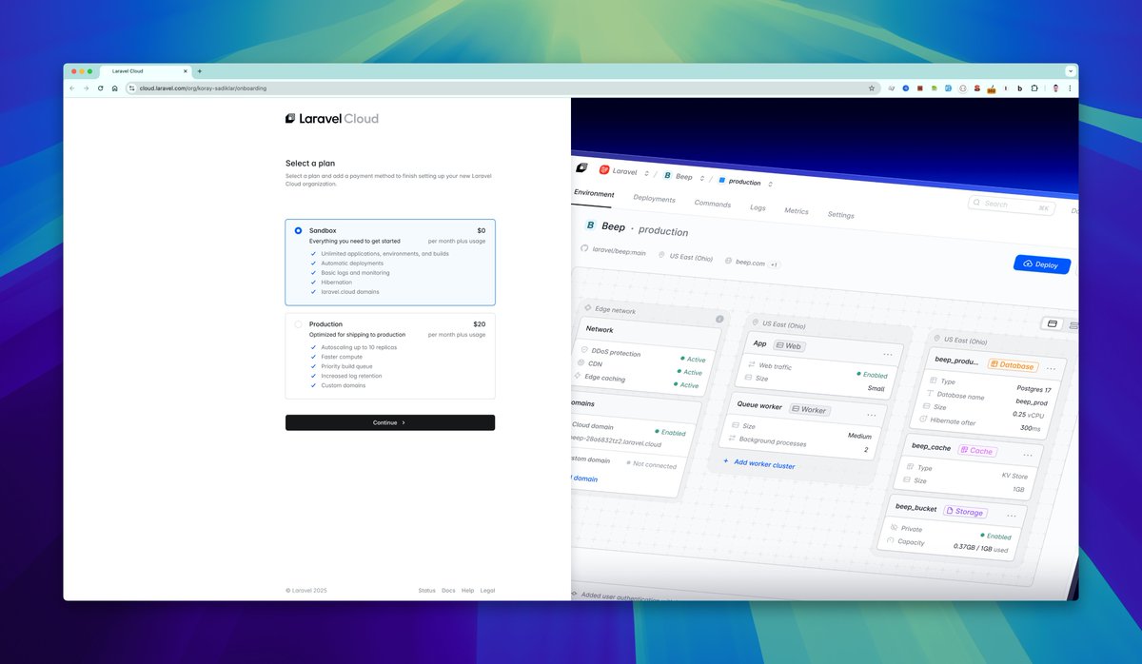Viewport: 1142px width, 664px height.
Task: Select the Production plan radio button
Action: coord(298,324)
